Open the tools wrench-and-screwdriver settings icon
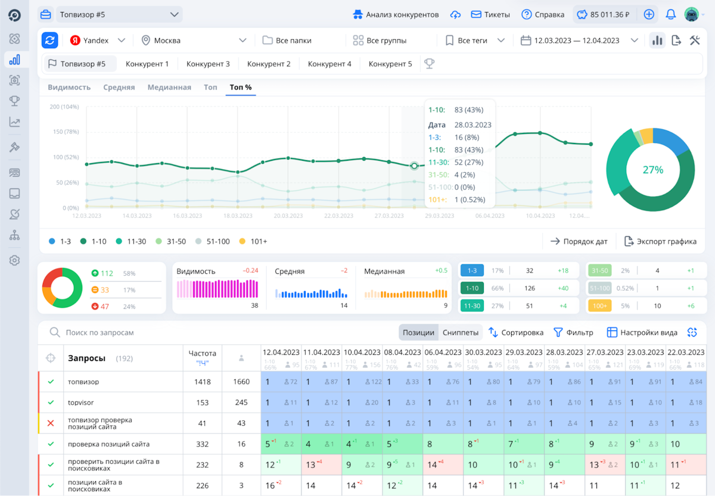Viewport: 715px width, 496px height. click(694, 40)
